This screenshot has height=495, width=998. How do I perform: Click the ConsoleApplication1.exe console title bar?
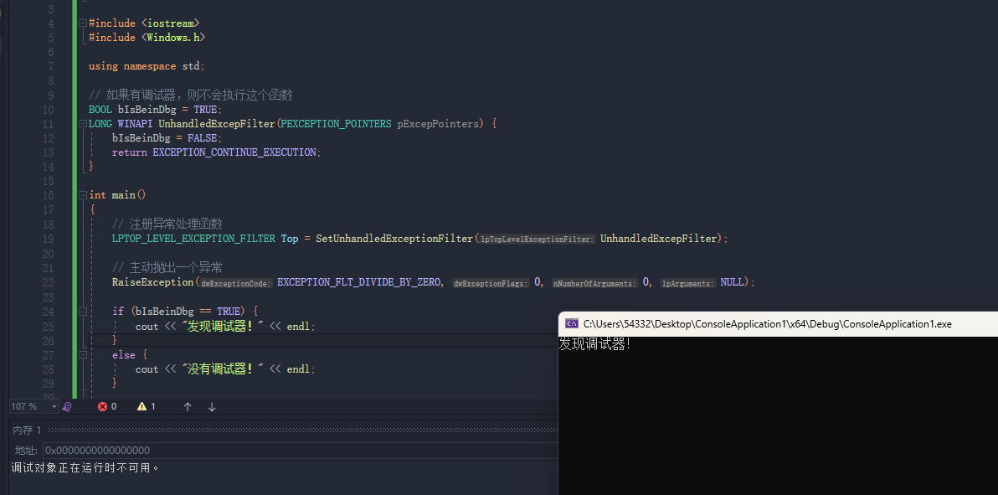click(x=778, y=323)
